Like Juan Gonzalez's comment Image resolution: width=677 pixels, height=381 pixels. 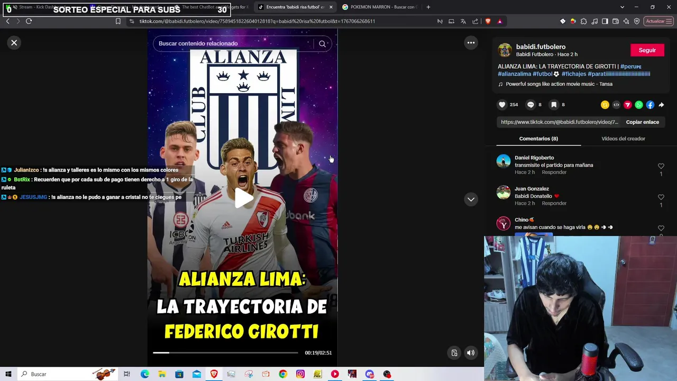(661, 197)
